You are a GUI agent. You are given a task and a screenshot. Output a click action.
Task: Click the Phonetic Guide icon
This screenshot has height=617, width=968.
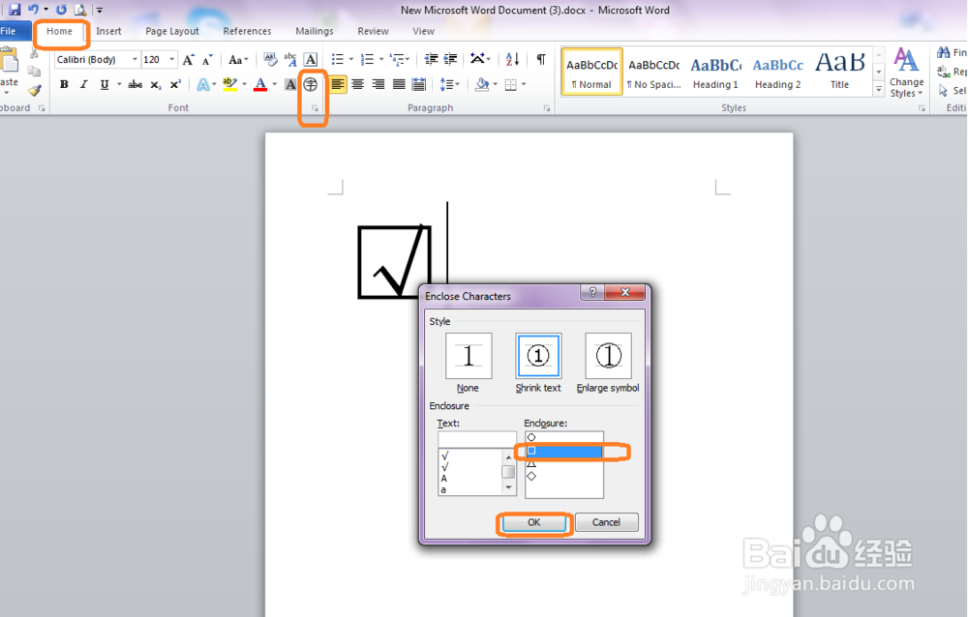290,59
